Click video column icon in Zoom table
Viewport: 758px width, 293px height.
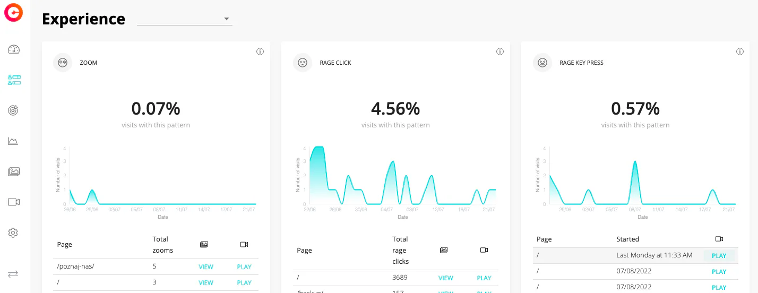(244, 245)
